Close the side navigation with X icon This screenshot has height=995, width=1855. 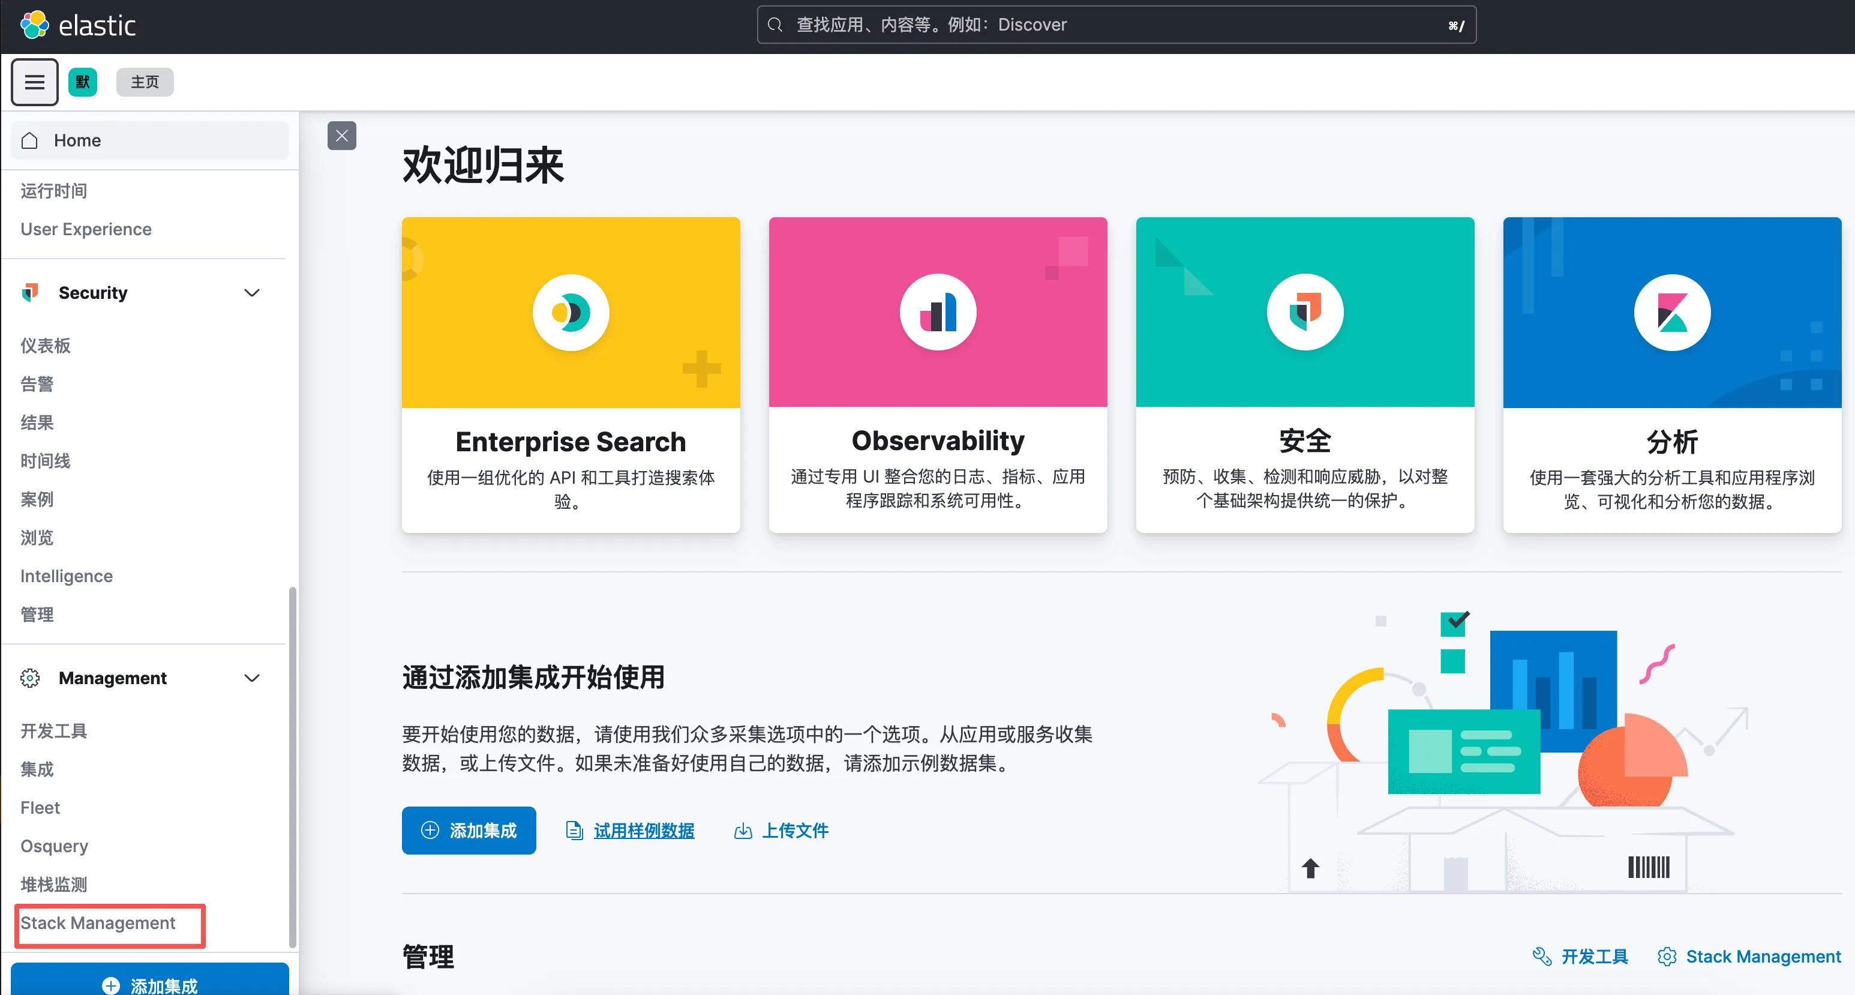[x=341, y=136]
